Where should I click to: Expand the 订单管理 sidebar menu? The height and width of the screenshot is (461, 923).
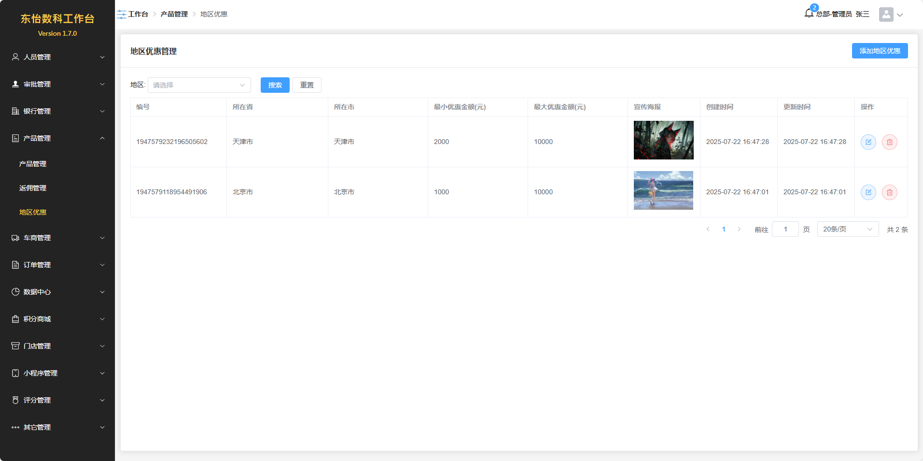point(57,265)
